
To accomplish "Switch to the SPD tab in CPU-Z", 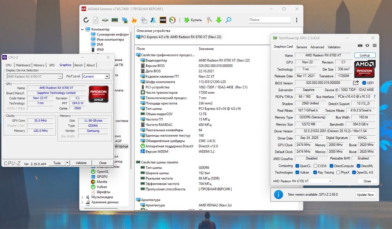I will click(x=52, y=65).
